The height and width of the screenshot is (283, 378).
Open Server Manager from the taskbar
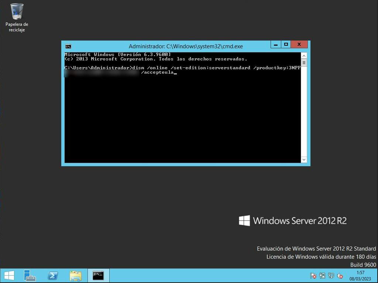30,276
